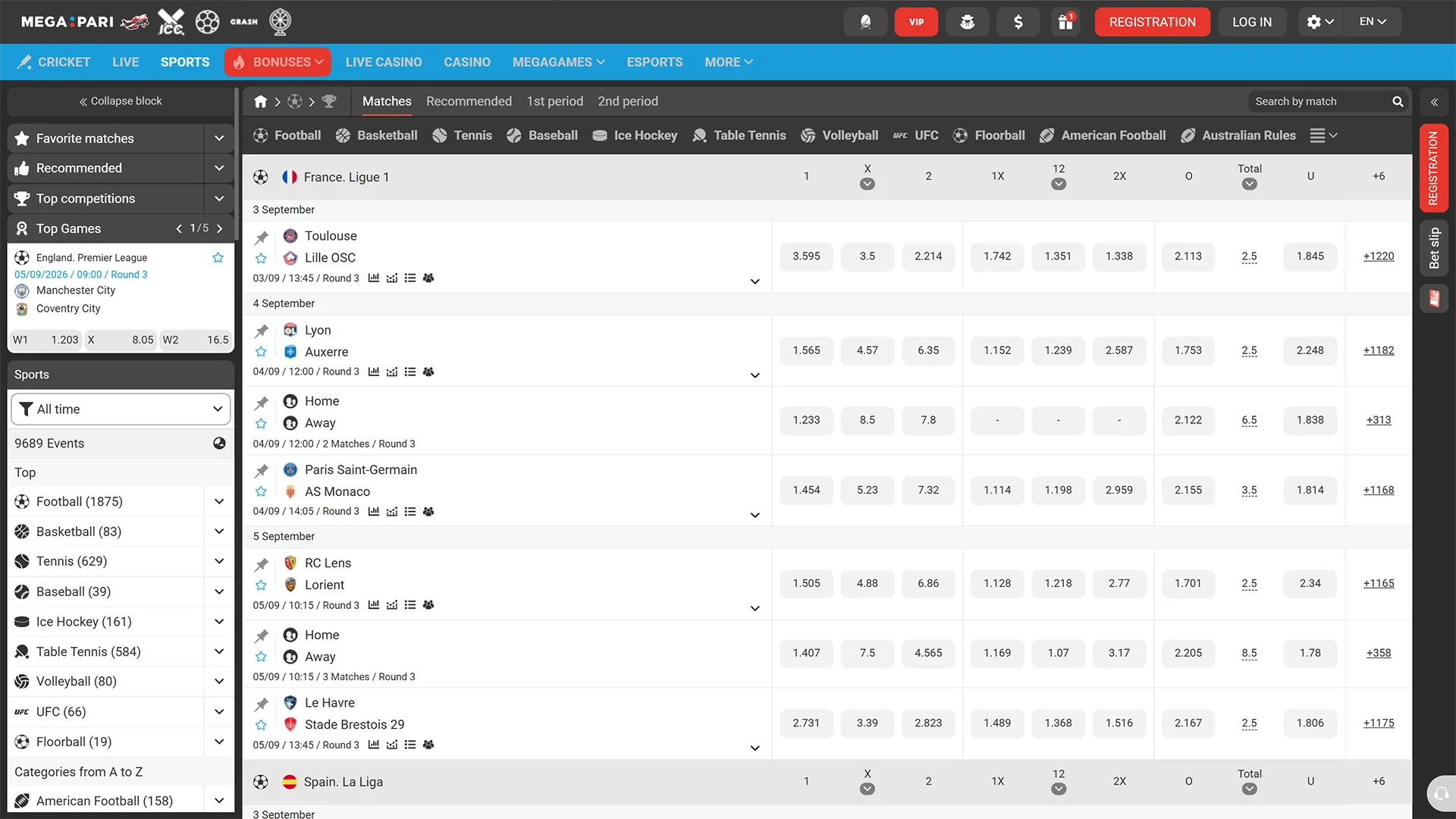
Task: Click the ICC cricket logo icon
Action: (171, 22)
